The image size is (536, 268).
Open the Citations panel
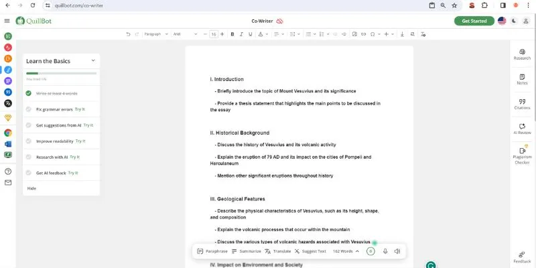tap(522, 105)
